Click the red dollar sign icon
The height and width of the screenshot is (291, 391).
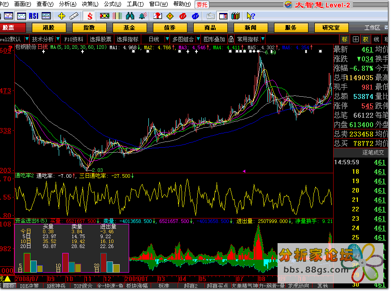90,16
